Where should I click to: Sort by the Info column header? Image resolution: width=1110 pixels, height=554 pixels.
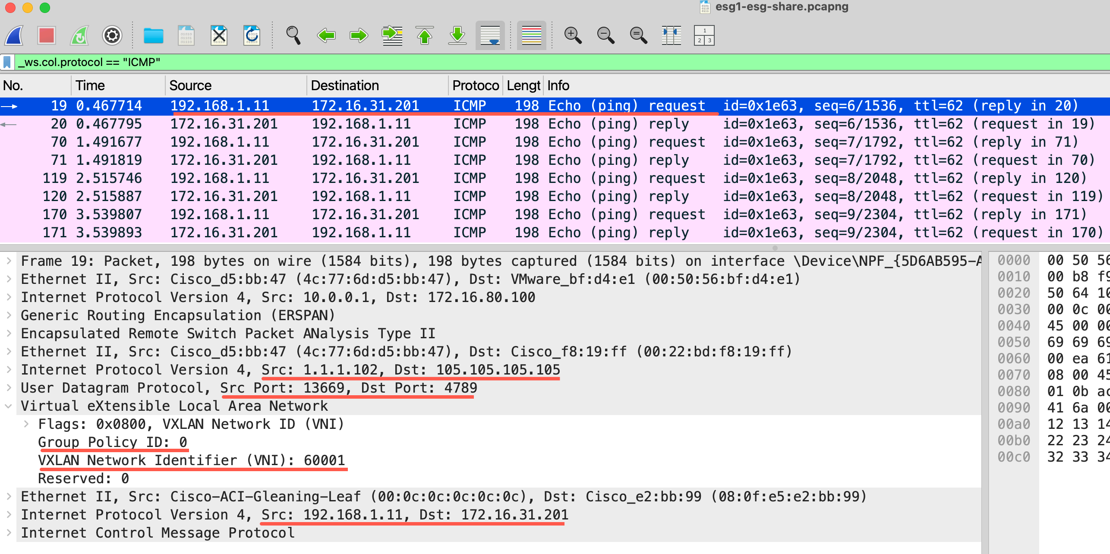tap(826, 85)
